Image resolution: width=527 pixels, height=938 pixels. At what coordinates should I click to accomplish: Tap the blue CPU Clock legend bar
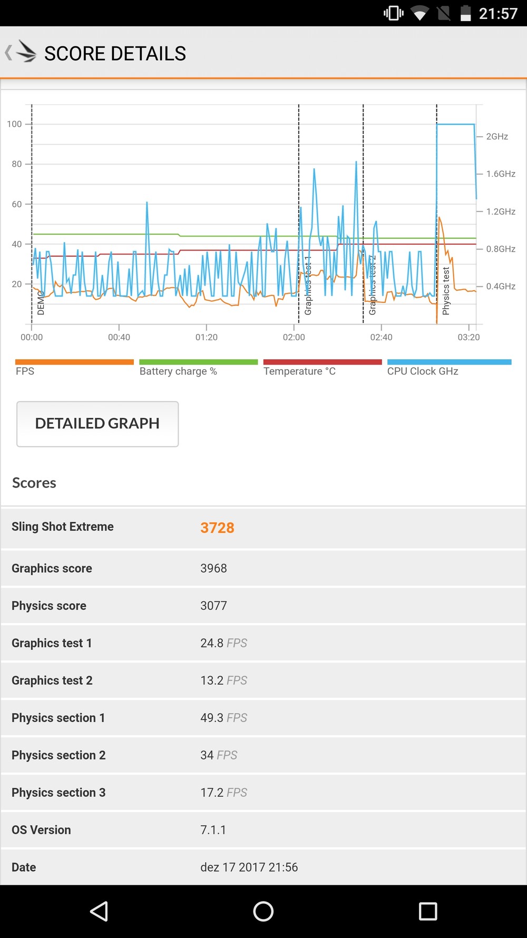[449, 362]
